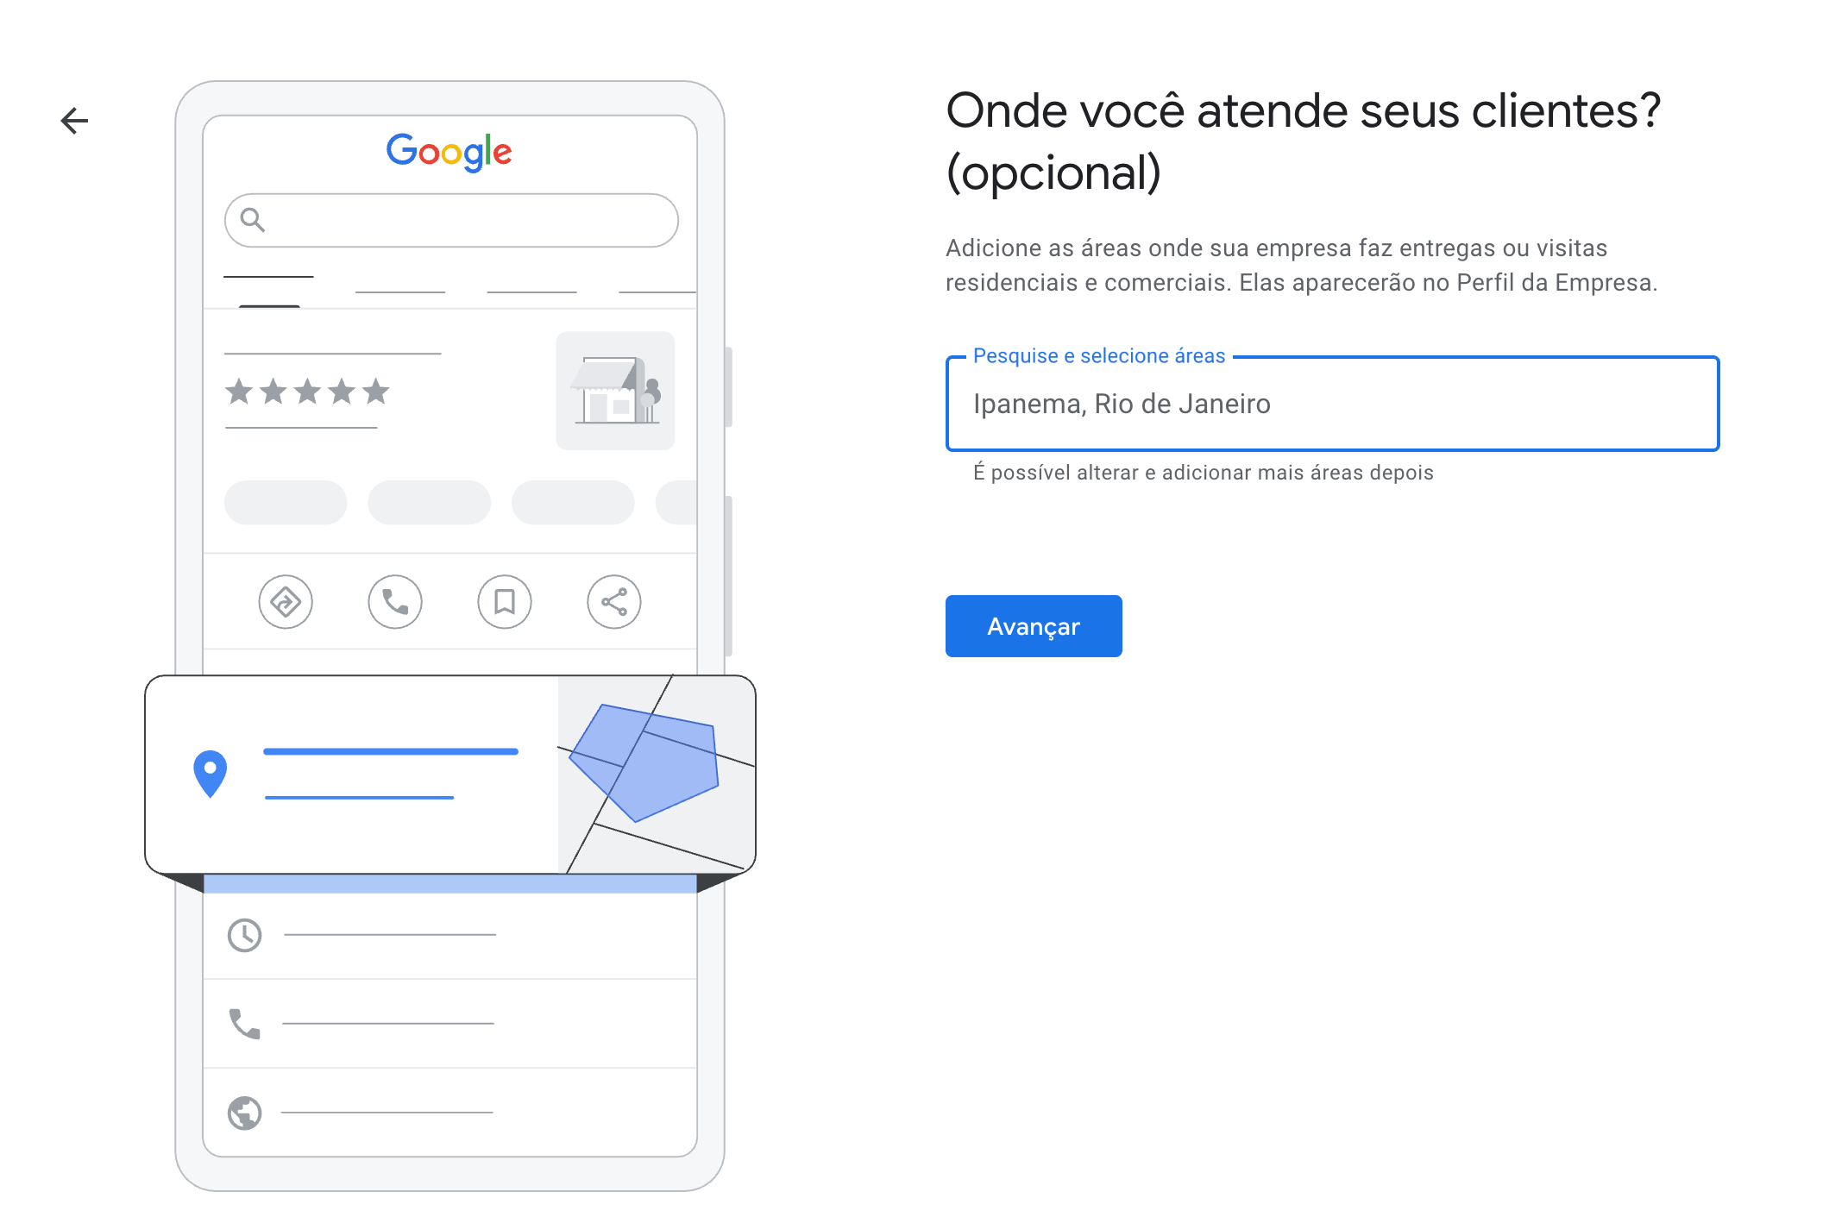
Task: Click the magnifier icon in mock search bar
Action: click(x=252, y=220)
